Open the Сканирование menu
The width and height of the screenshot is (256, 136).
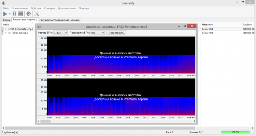tap(20, 8)
